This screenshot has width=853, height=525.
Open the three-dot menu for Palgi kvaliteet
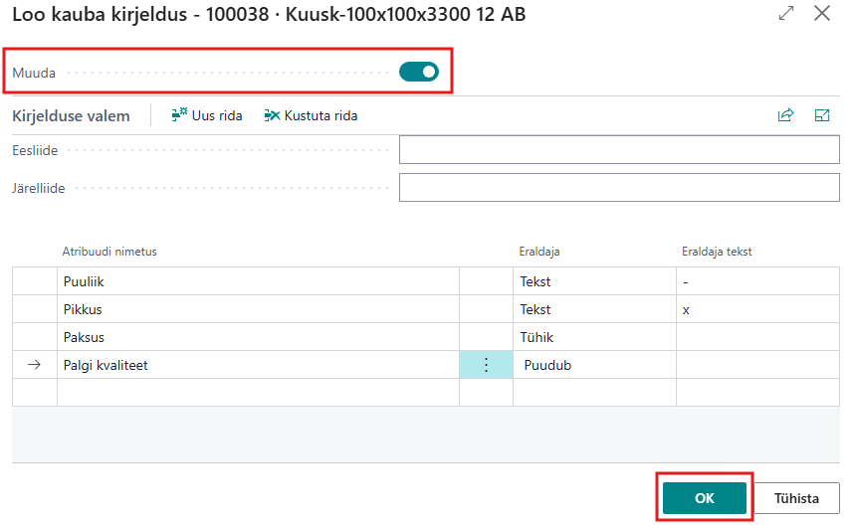coord(486,365)
